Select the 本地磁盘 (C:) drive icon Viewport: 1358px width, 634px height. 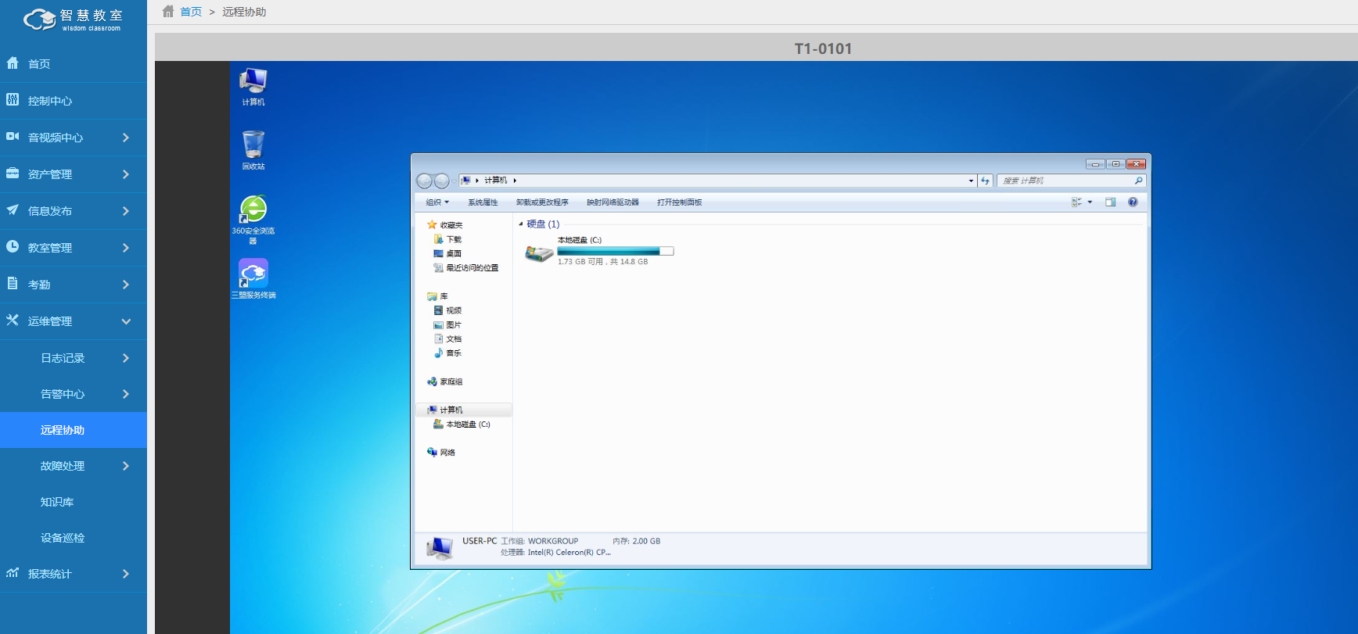coord(539,253)
